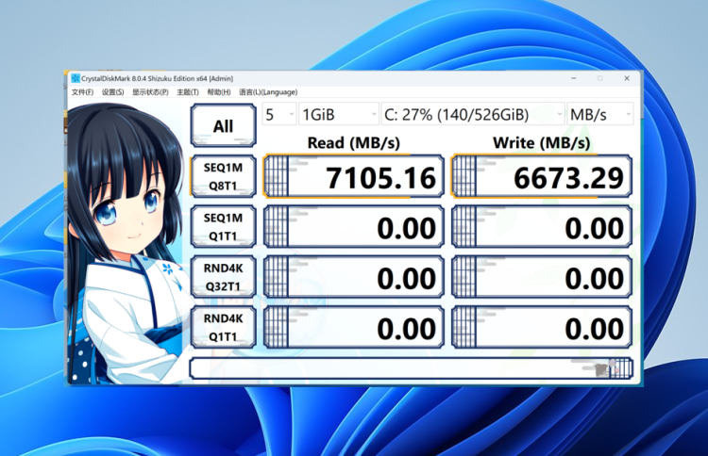Close the CrystalDiskMark window
The height and width of the screenshot is (456, 708).
tap(627, 78)
